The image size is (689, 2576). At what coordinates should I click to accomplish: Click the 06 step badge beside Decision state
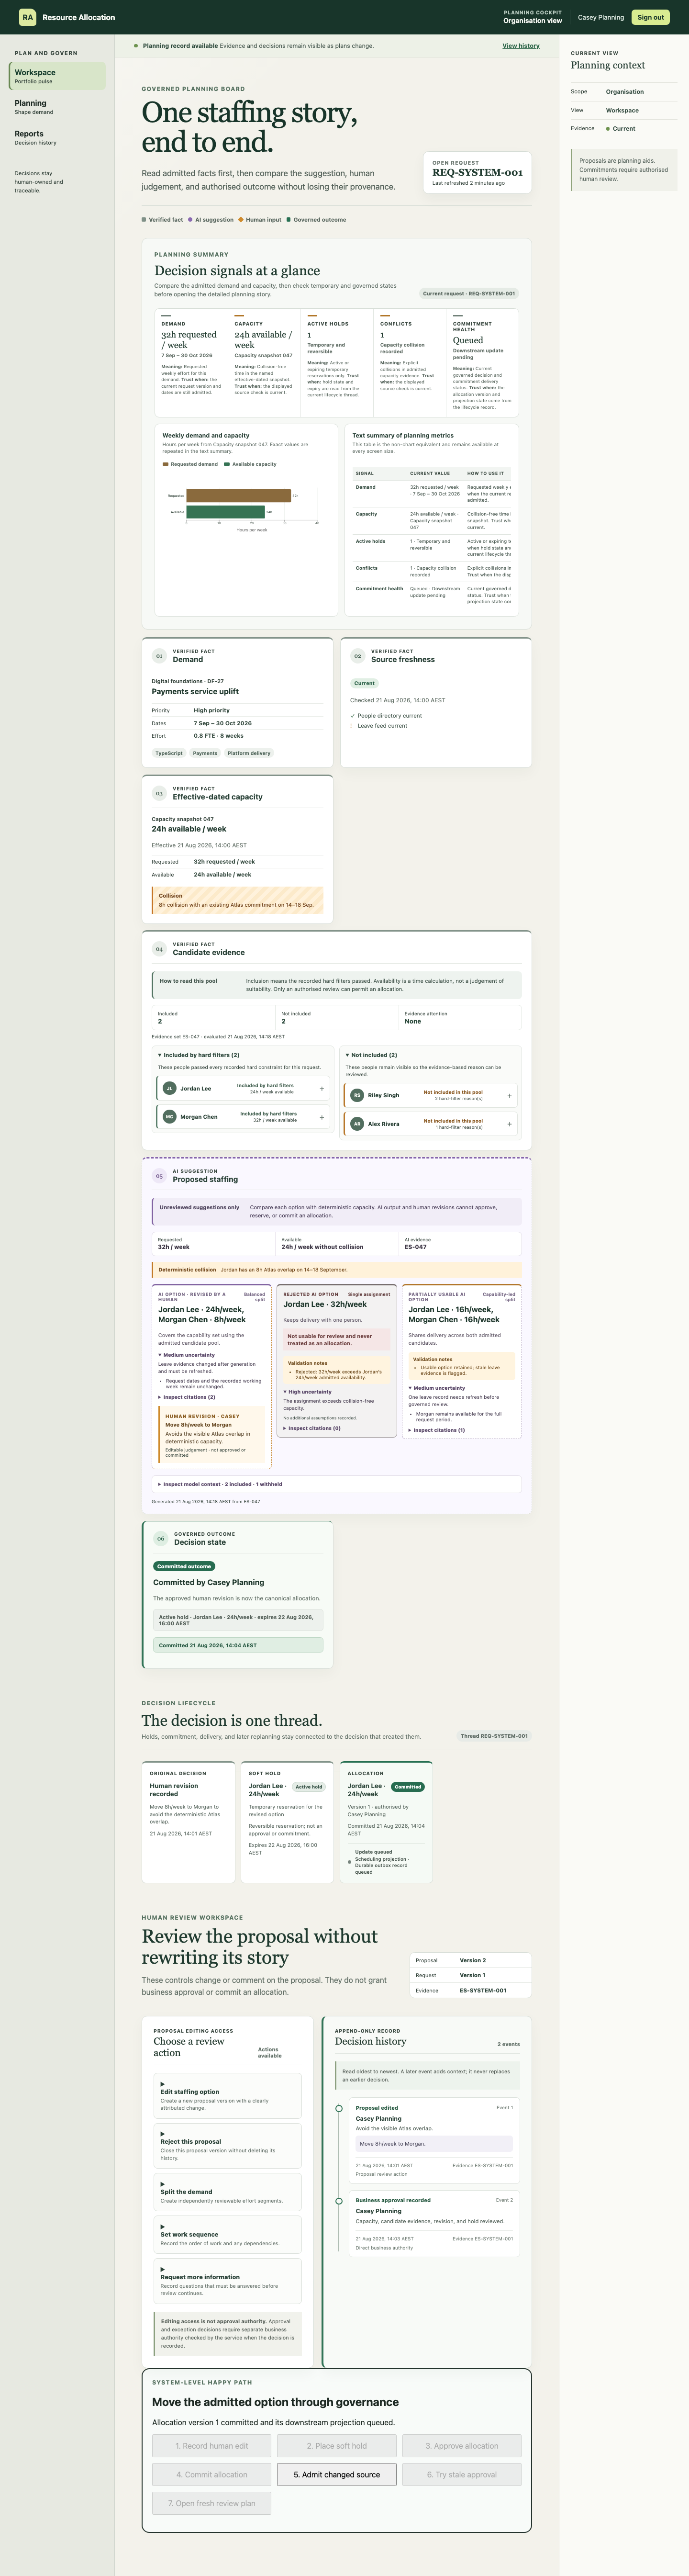pos(160,1539)
